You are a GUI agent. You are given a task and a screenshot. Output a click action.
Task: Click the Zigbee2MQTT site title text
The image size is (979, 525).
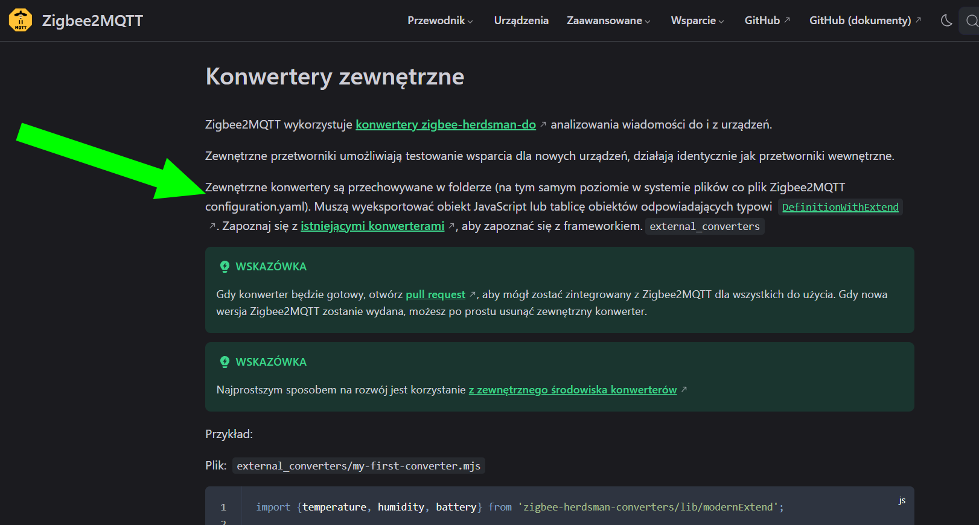[x=92, y=21]
